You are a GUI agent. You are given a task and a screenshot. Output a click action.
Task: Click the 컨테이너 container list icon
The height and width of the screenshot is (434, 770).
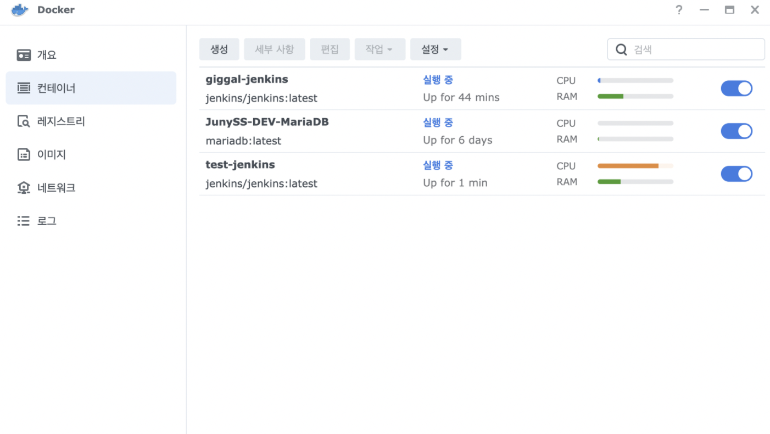coord(24,88)
